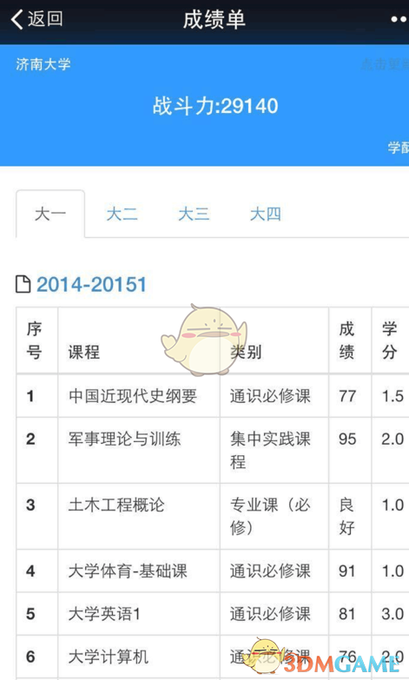
Task: Tap the 大学体育-基础课 course row
Action: click(x=213, y=571)
